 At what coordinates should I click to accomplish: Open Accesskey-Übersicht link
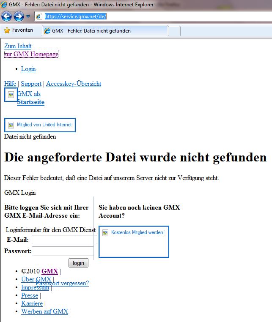74,84
